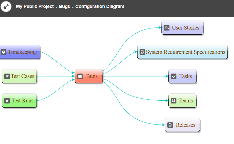Screen dimensions: 234x144
Task: Click the lightbulb icon on System Requirement Specifications
Action: tap(142, 52)
